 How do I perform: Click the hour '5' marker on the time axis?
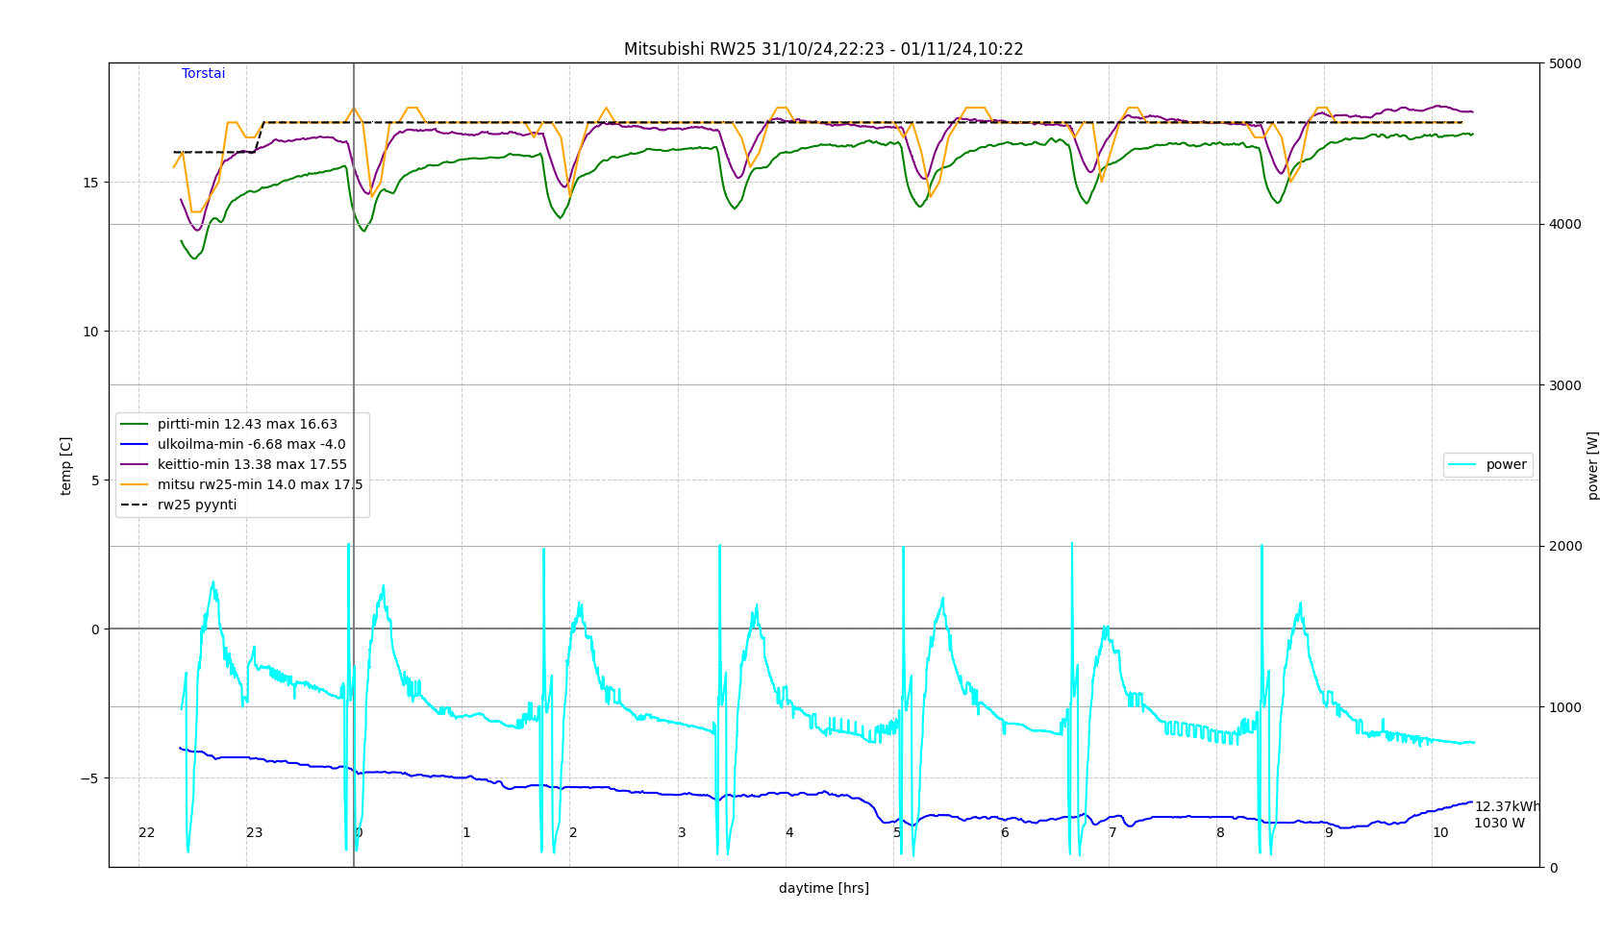pyautogui.click(x=897, y=833)
